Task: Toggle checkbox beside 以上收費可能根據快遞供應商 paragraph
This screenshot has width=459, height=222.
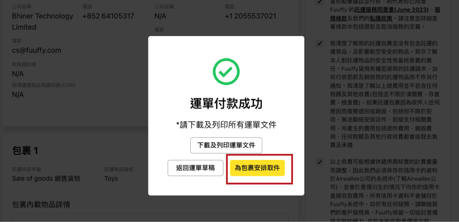Action: pos(319,162)
